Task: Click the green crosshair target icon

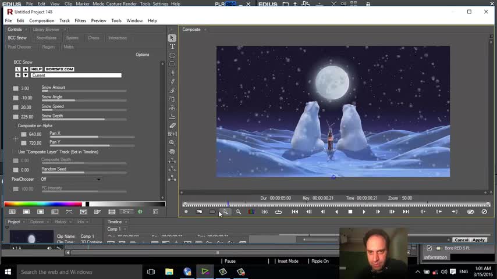Action: tap(140, 212)
